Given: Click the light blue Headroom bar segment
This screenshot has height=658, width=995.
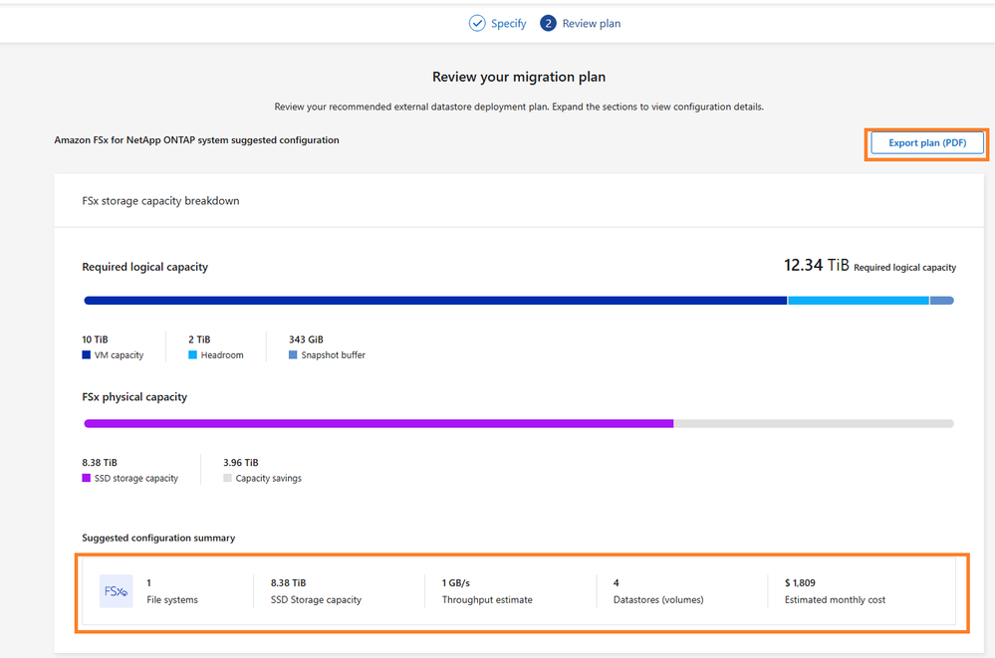Looking at the screenshot, I should tap(858, 300).
